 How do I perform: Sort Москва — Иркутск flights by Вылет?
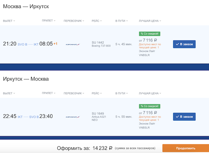click(x=9, y=21)
